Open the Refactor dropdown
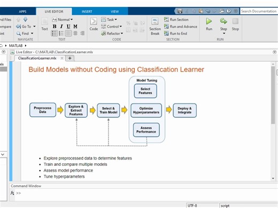278x208 pixels. click(112, 34)
